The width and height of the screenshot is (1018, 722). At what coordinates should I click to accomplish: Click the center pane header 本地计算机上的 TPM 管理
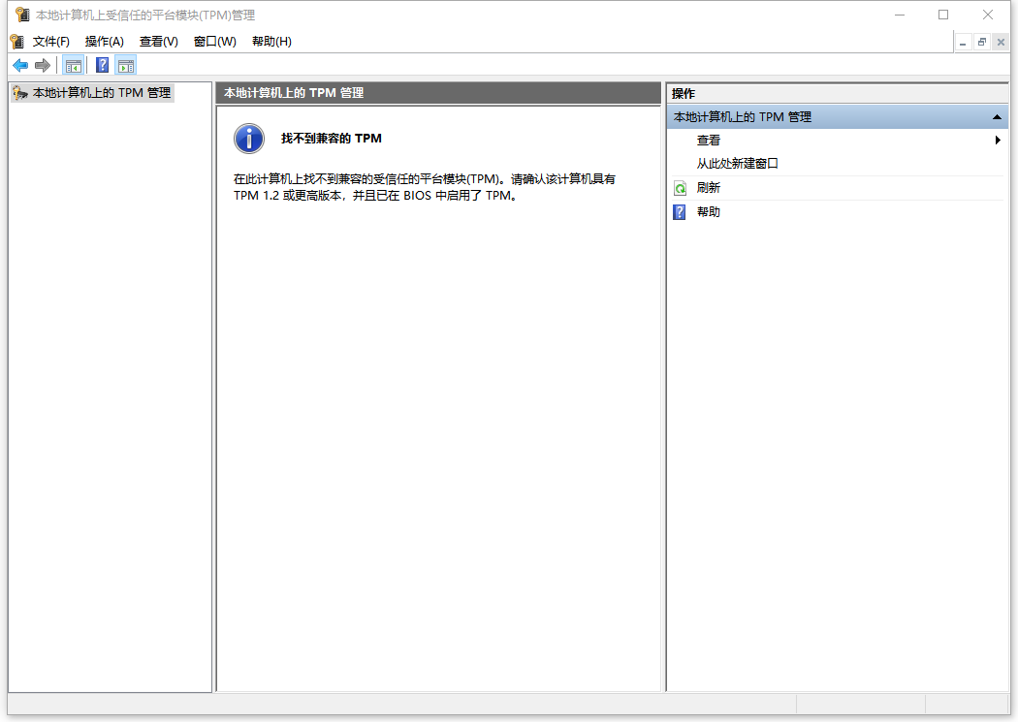click(438, 93)
